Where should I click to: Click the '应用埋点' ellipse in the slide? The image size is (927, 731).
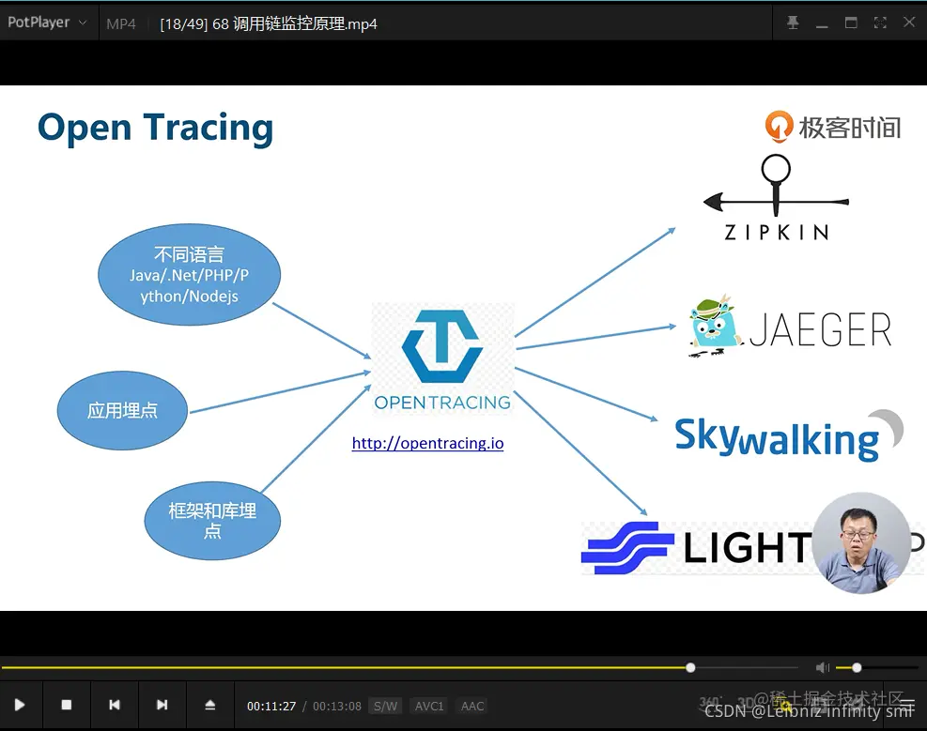click(x=122, y=410)
